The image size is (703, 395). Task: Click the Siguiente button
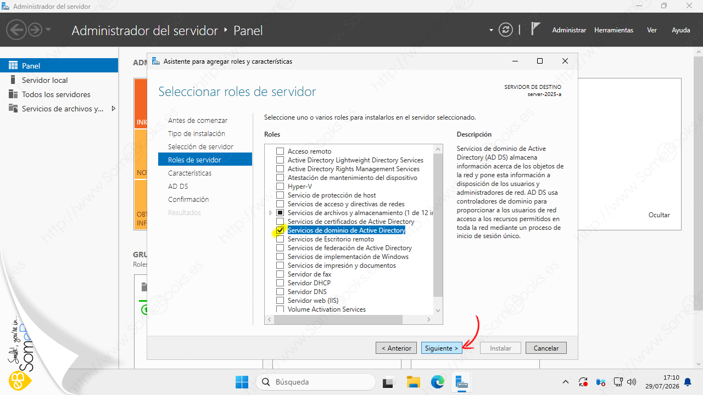442,348
